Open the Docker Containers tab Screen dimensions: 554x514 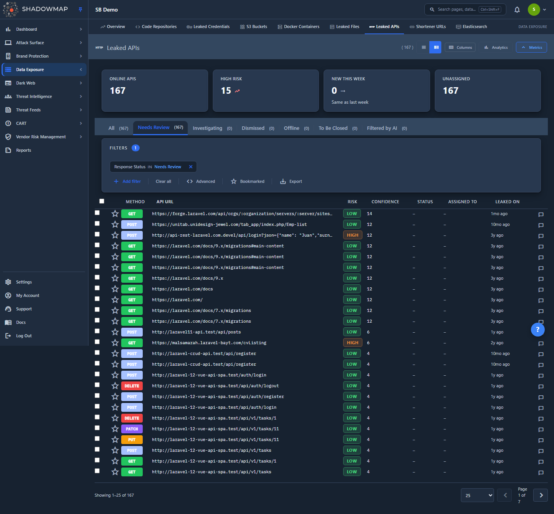[x=299, y=27]
